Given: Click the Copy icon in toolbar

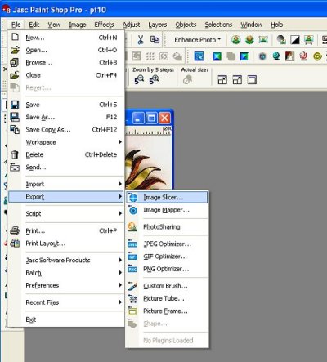Looking at the screenshot, I should (155, 40).
